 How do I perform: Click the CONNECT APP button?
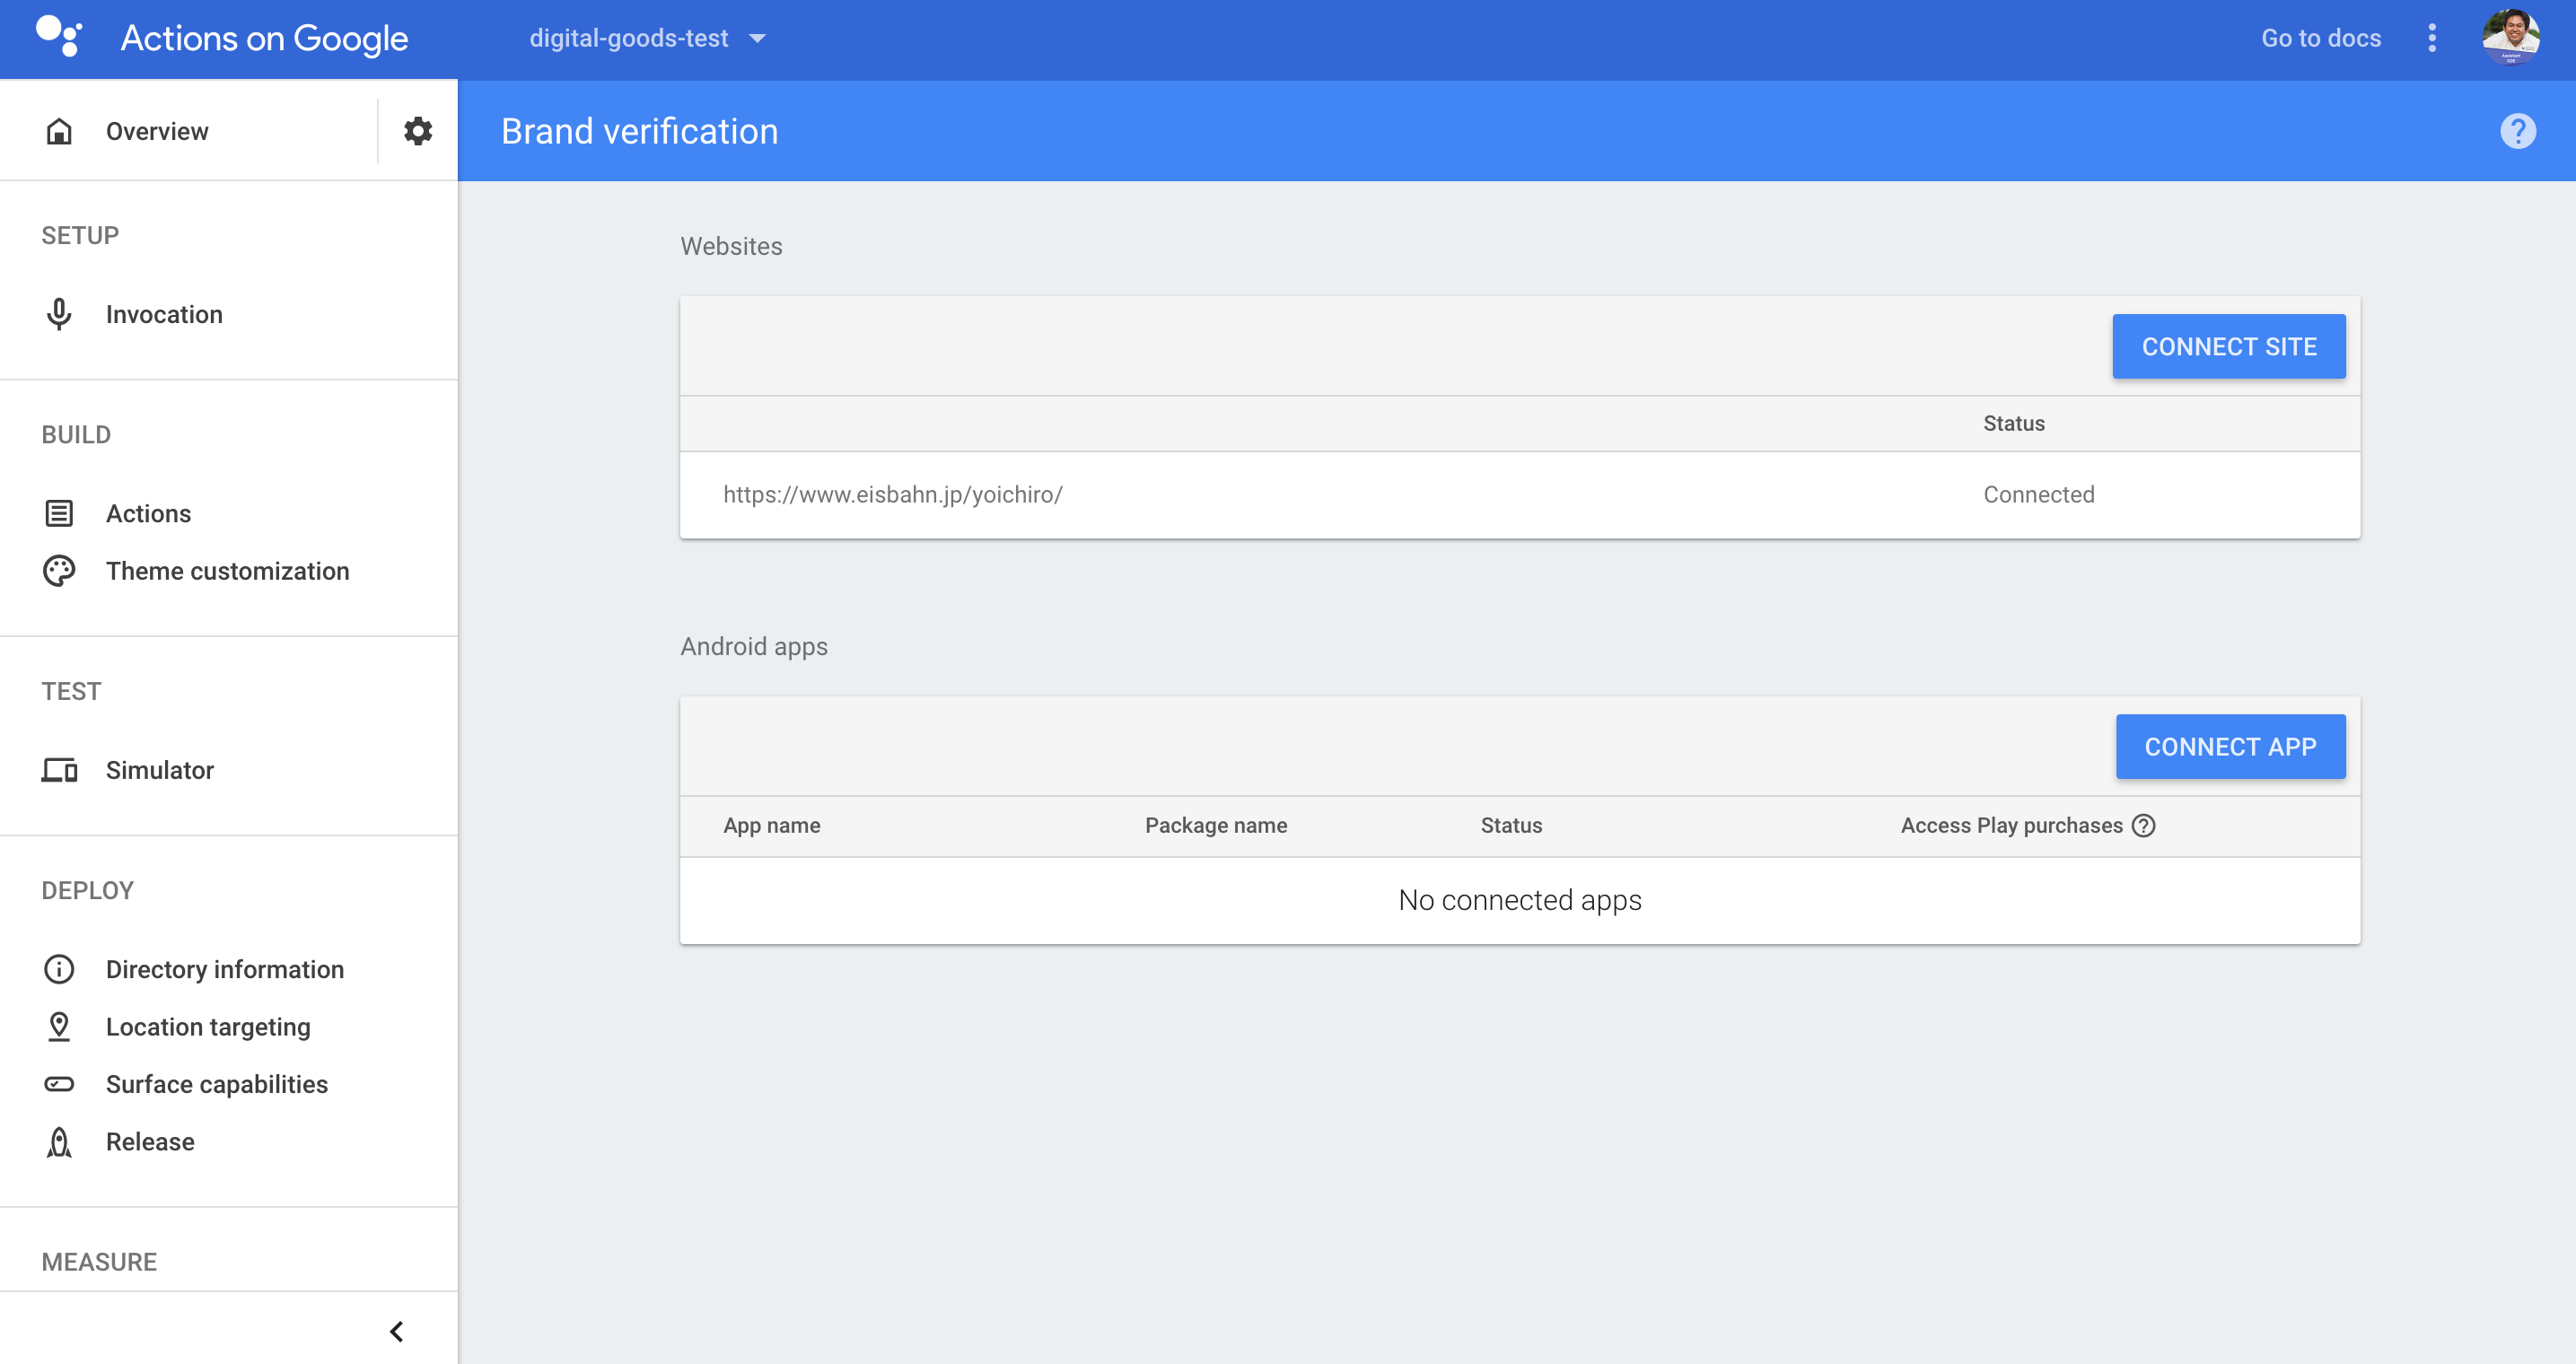(2230, 747)
